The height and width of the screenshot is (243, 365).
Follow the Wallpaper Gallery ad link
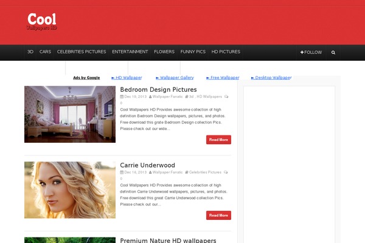tap(175, 78)
